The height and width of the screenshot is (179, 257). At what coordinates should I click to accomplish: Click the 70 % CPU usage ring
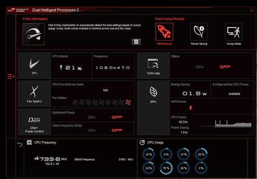coord(166,168)
